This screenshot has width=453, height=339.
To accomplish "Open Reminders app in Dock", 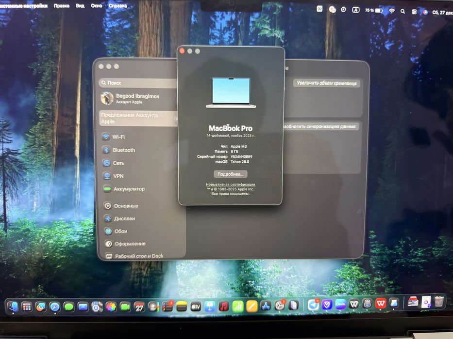I will (168, 307).
